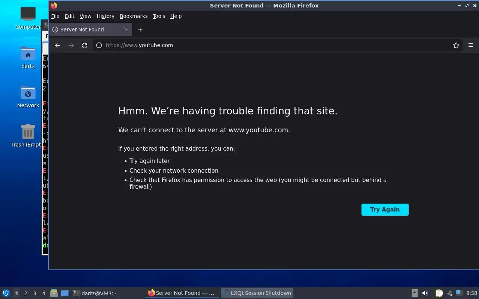The image size is (479, 299).
Task: Close the Server Not Found tab
Action: [126, 30]
